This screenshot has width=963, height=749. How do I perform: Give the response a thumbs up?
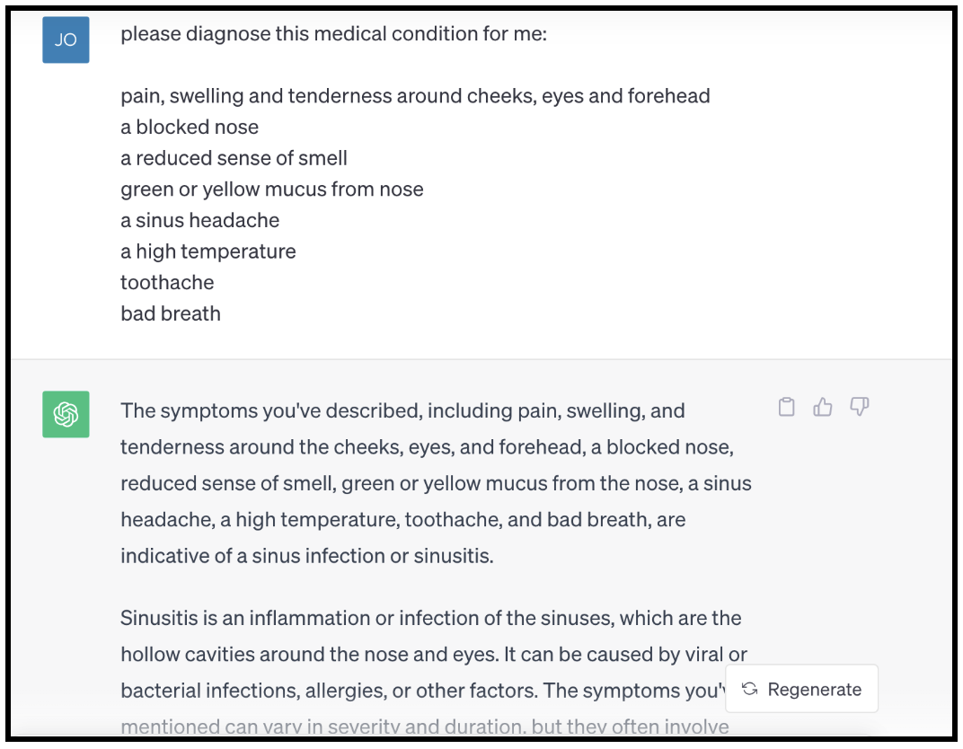point(823,408)
